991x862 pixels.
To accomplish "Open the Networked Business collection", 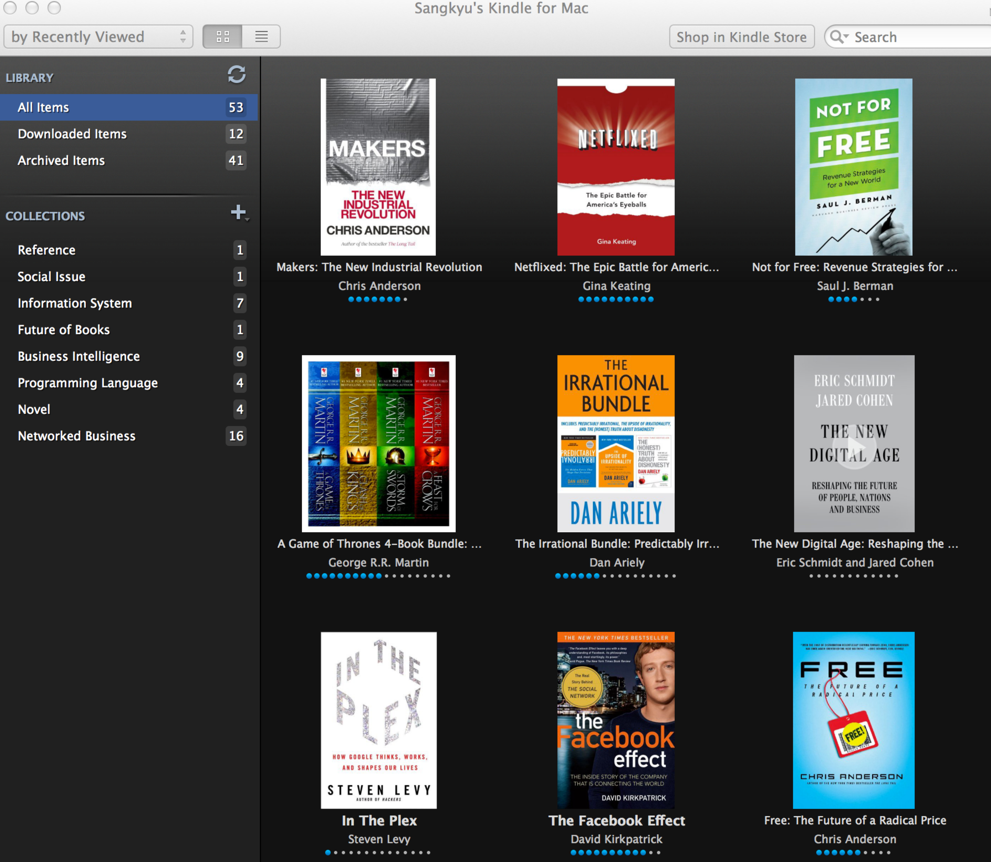I will click(76, 436).
